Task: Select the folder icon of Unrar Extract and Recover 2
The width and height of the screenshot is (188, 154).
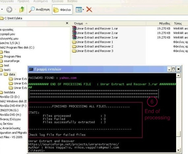Action: click(x=74, y=46)
